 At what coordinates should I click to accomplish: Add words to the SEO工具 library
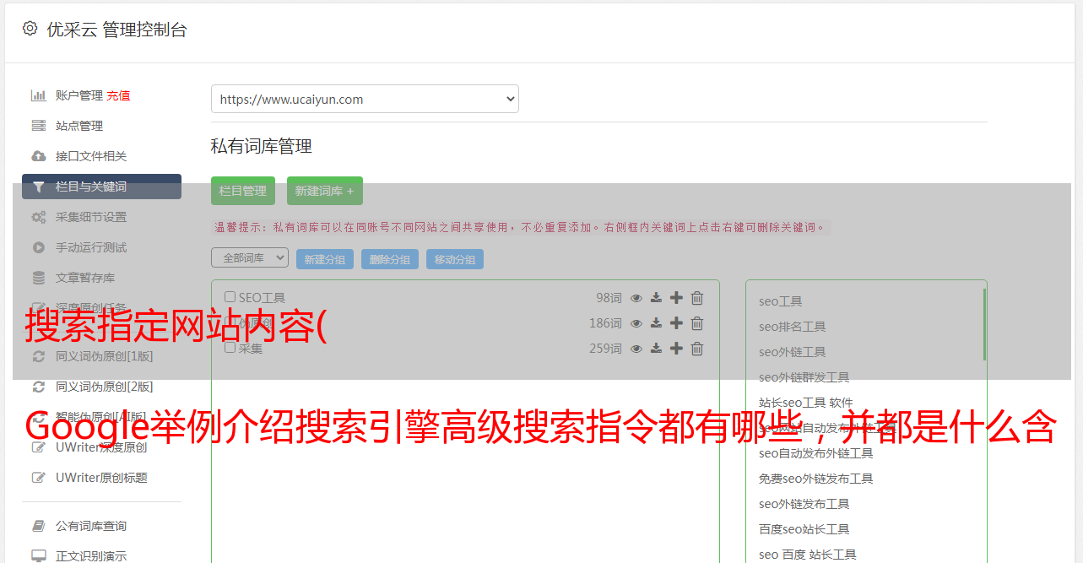pyautogui.click(x=676, y=298)
